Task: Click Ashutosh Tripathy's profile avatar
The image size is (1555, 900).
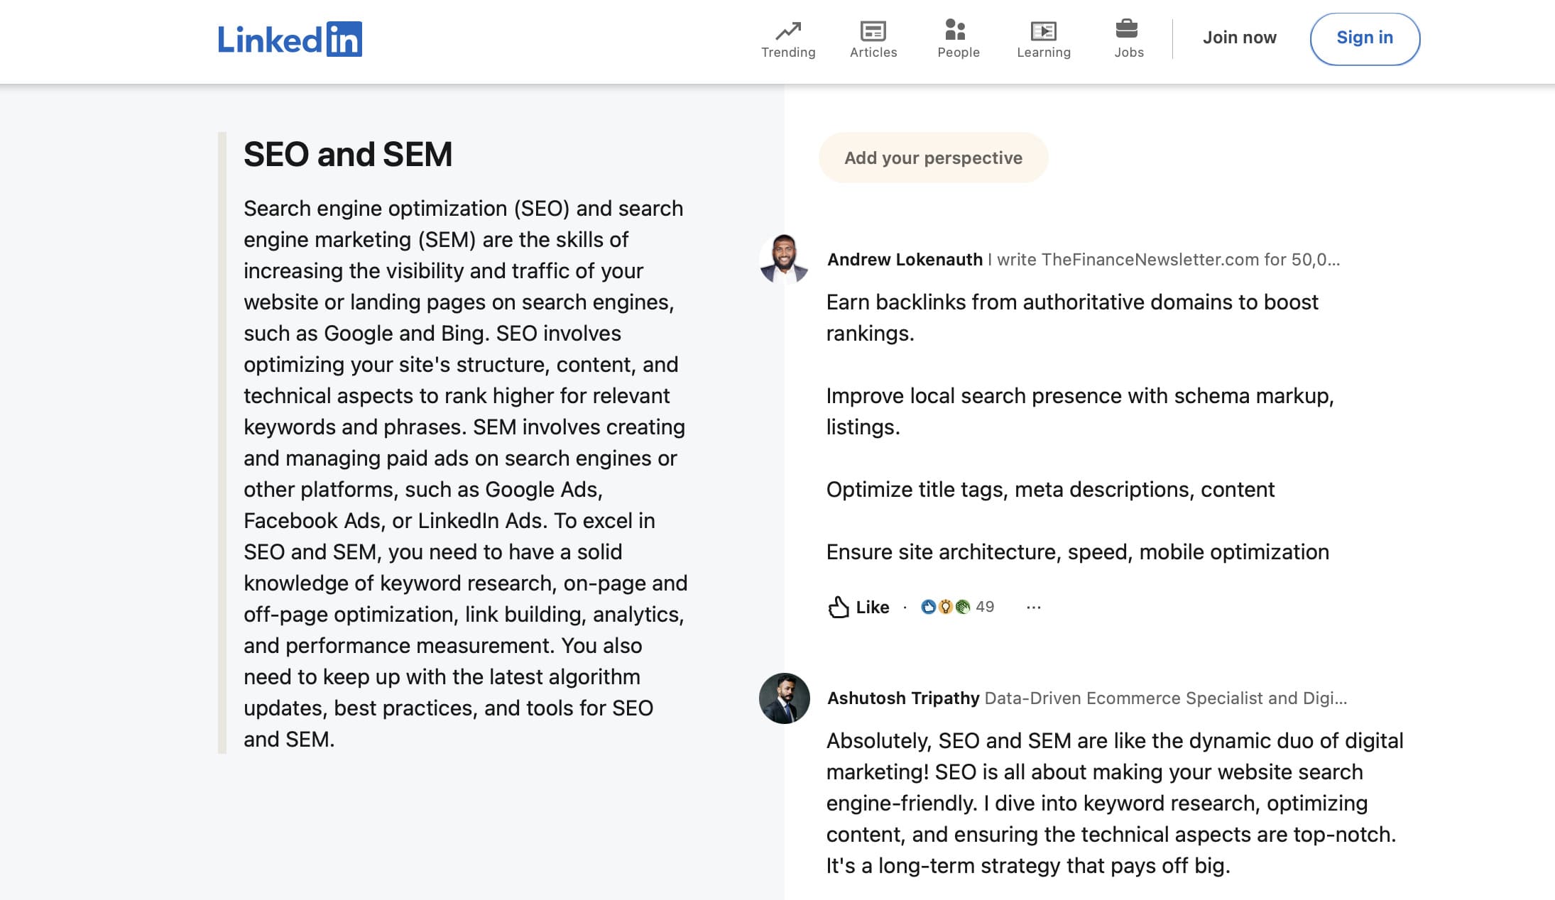Action: tap(783, 698)
